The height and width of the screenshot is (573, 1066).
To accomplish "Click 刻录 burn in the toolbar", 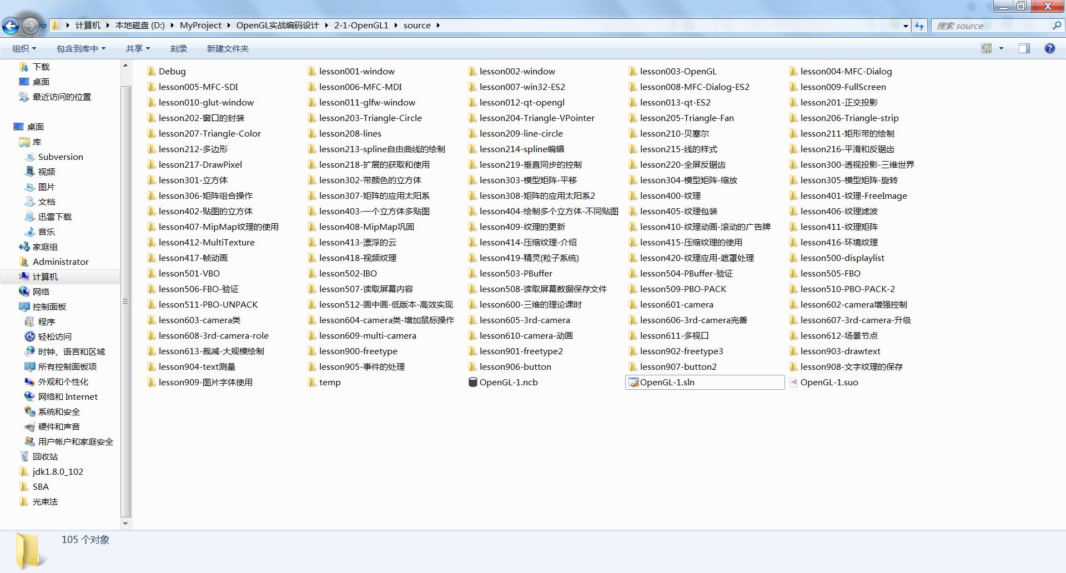I will coord(178,48).
